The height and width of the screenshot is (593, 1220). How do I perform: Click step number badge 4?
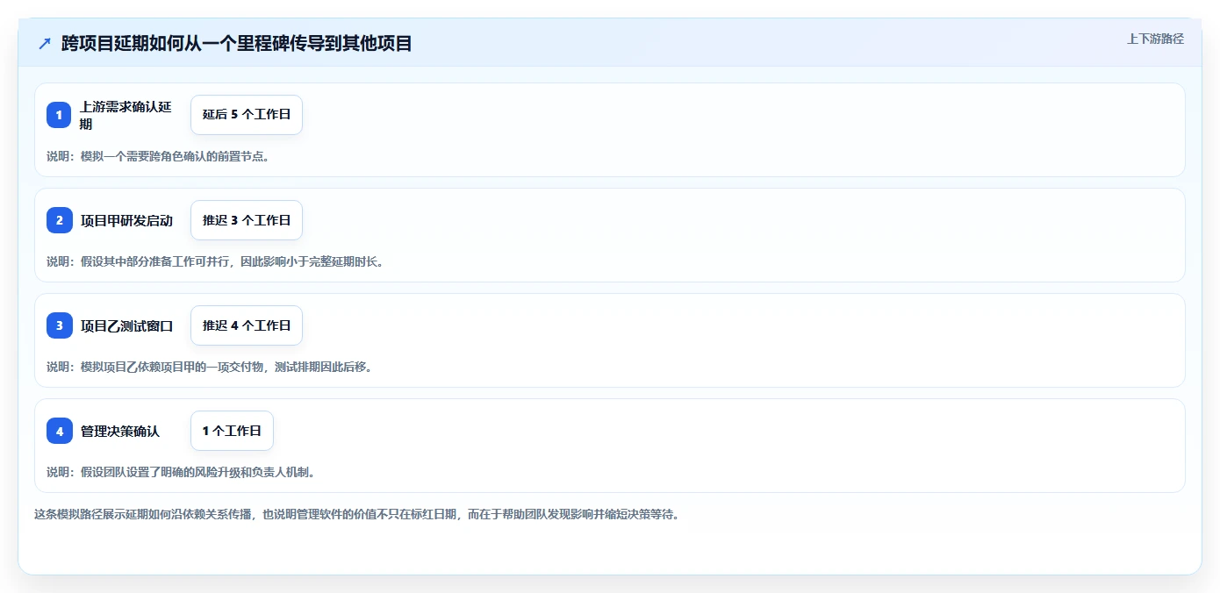(x=59, y=431)
